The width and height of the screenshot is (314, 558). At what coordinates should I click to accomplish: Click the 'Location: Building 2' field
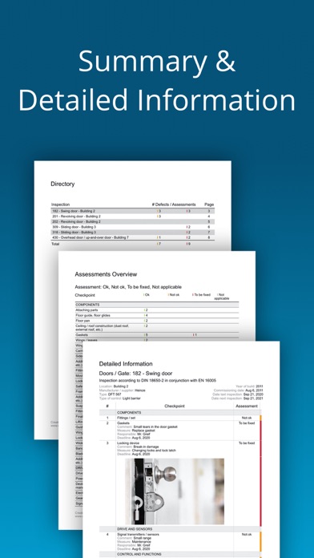pyautogui.click(x=114, y=386)
